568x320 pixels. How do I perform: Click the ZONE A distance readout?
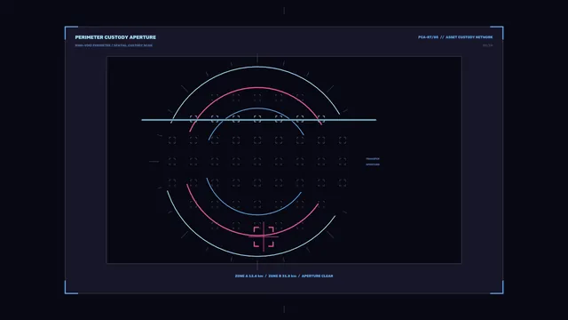pyautogui.click(x=249, y=276)
